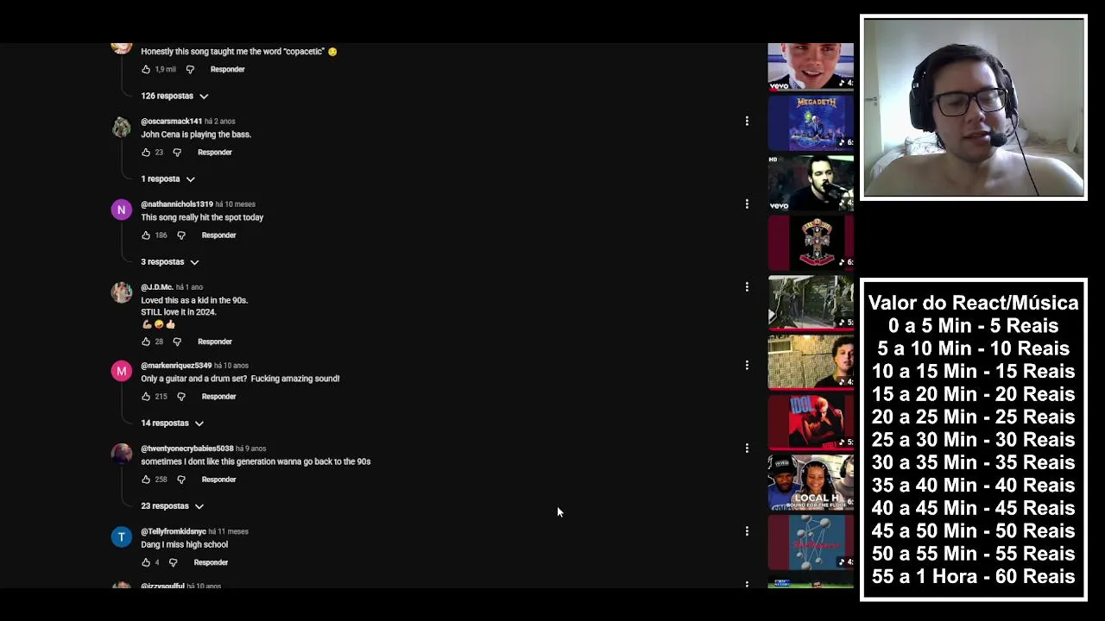This screenshot has width=1105, height=621.
Task: Open @J.D.Mc. channel link
Action: pyautogui.click(x=157, y=287)
